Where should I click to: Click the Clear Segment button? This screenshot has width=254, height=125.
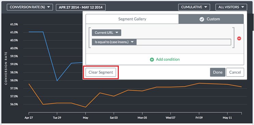[x=101, y=72]
